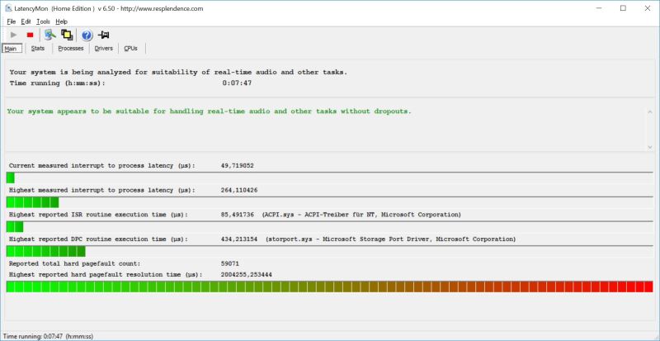
Task: Stop monitoring with the red square icon
Action: pyautogui.click(x=30, y=35)
